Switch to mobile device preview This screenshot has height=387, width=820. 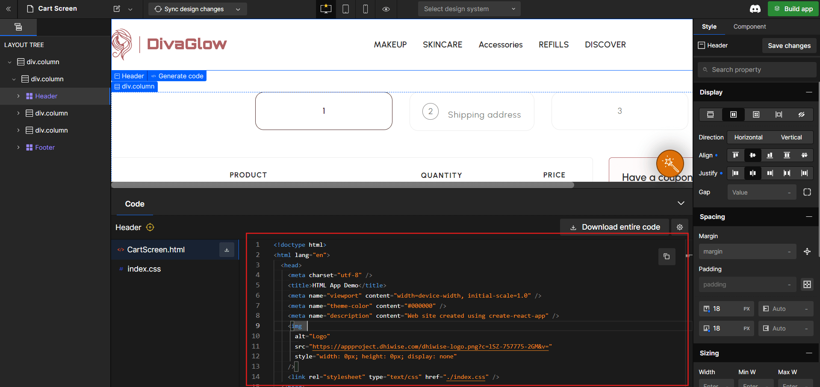click(366, 9)
